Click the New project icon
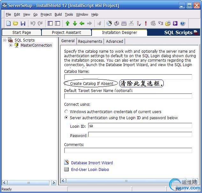 (x=8, y=23)
